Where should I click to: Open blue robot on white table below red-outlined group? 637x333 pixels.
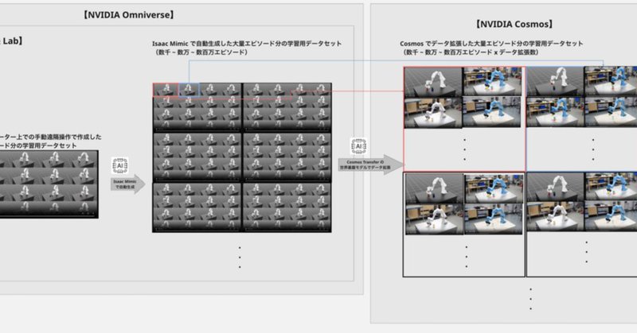tap(494, 188)
